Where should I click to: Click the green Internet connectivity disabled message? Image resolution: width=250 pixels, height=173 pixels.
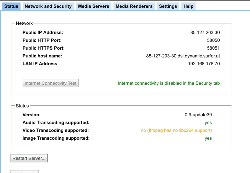coord(169,83)
